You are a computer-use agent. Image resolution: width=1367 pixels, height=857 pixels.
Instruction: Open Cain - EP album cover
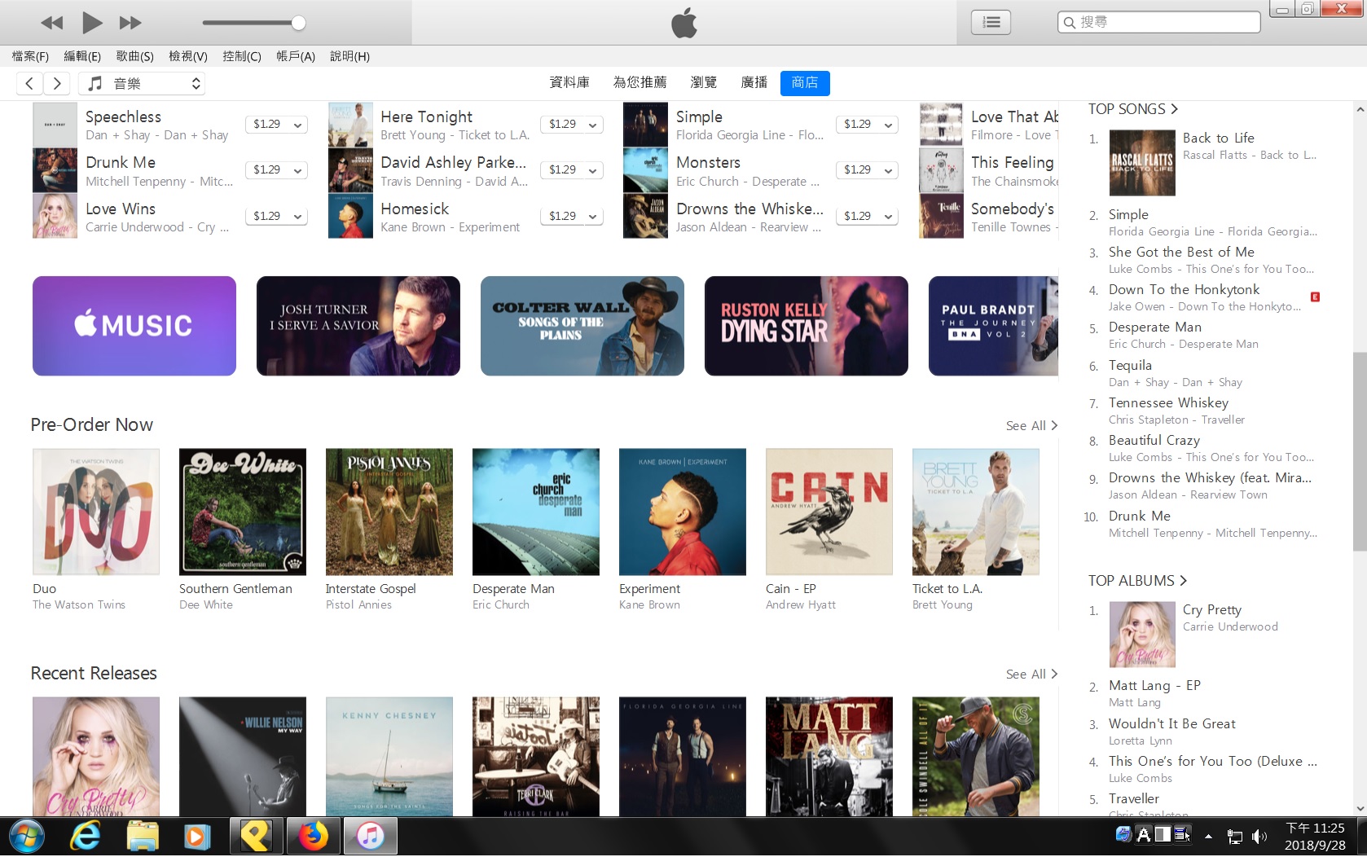(829, 512)
